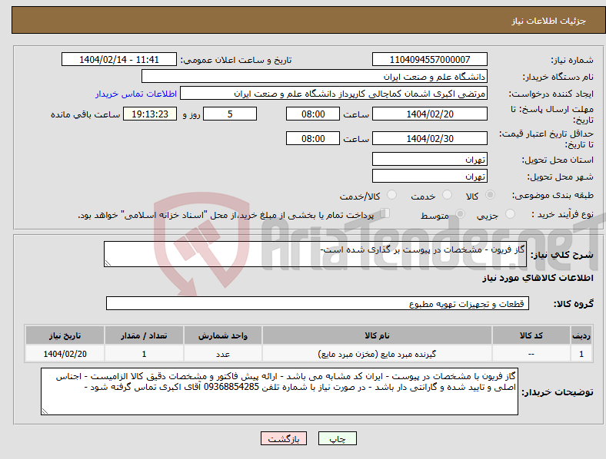This screenshot has height=459, width=606.
Task: Click the delivery city field تهران
Action: tap(429, 176)
